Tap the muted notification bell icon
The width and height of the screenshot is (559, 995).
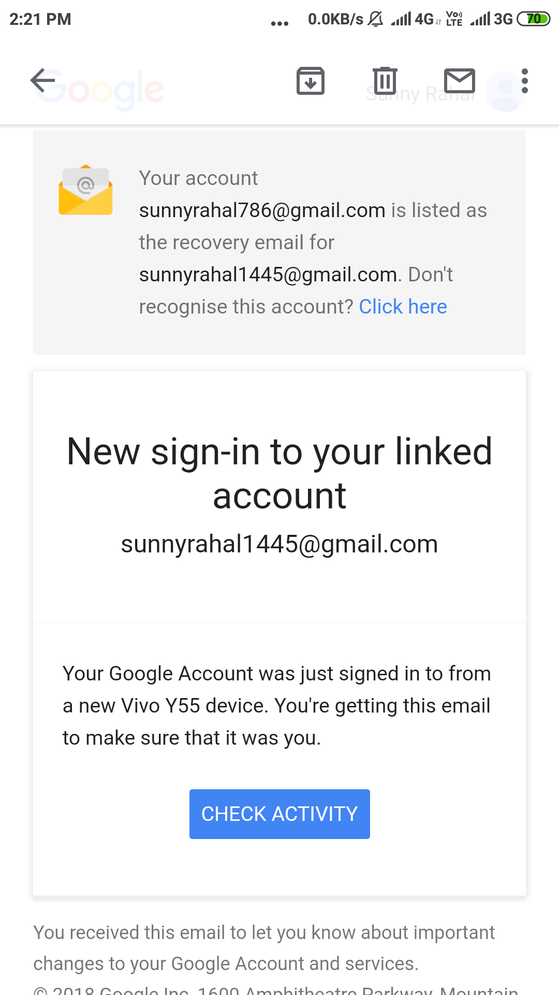(x=375, y=19)
